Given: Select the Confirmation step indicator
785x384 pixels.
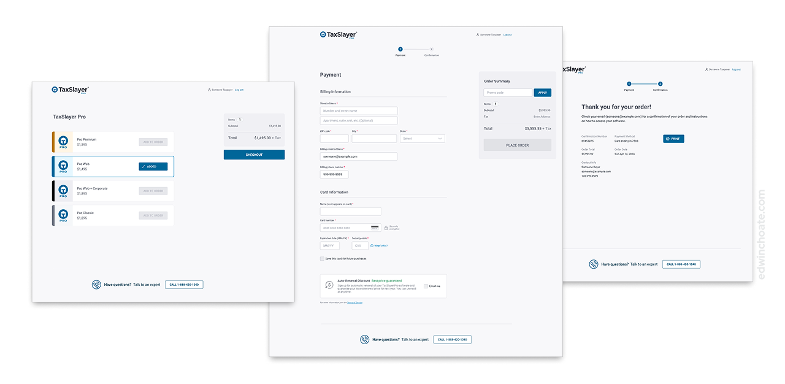Looking at the screenshot, I should pos(431,48).
